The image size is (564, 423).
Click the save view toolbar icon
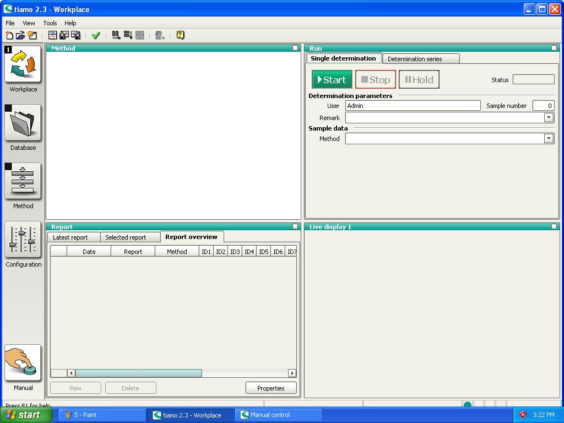click(x=75, y=35)
